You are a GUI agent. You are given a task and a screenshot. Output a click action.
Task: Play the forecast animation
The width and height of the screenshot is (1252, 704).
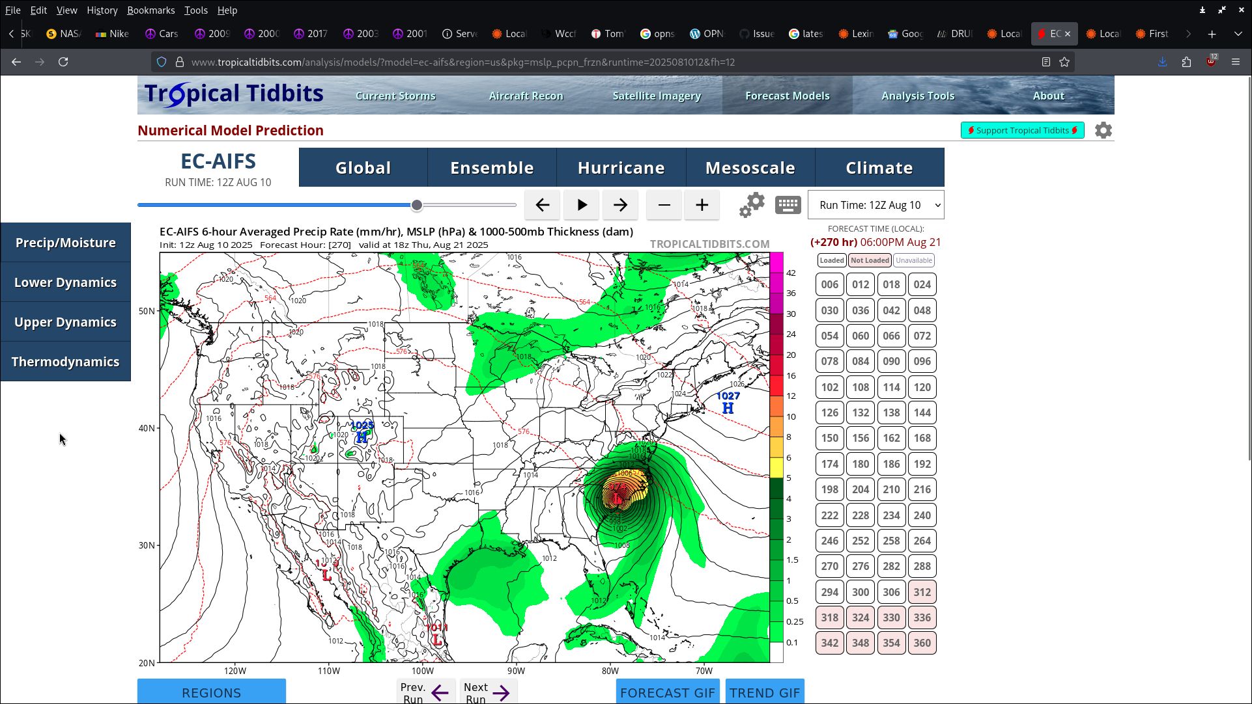click(x=582, y=205)
